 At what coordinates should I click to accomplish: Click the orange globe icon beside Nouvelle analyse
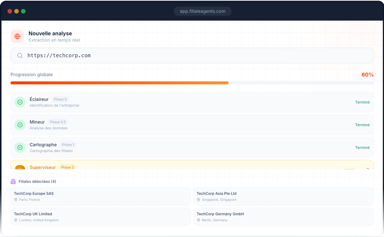coord(17,36)
